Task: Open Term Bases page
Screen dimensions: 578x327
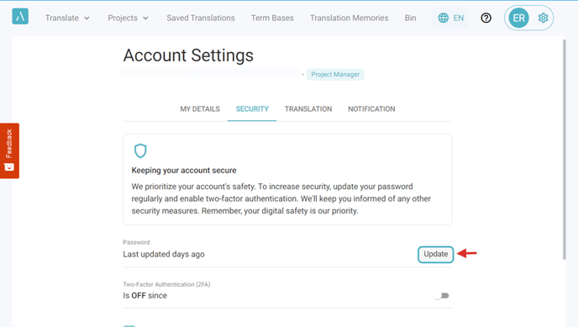Action: tap(272, 18)
